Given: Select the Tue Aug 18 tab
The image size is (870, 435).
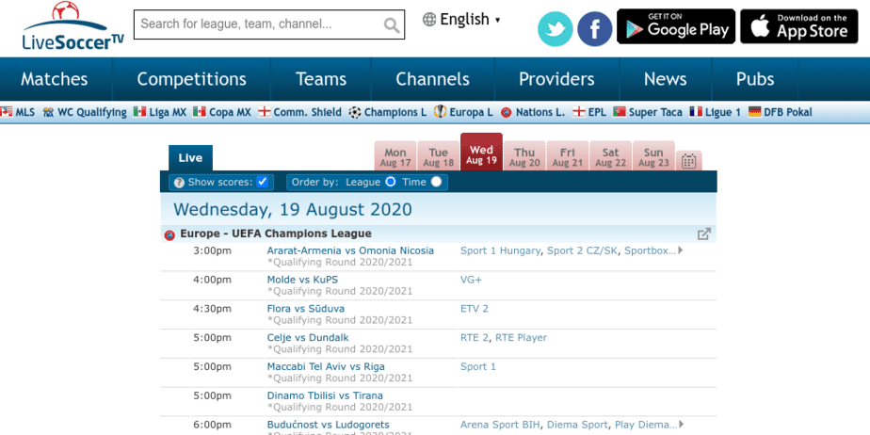Looking at the screenshot, I should [439, 156].
